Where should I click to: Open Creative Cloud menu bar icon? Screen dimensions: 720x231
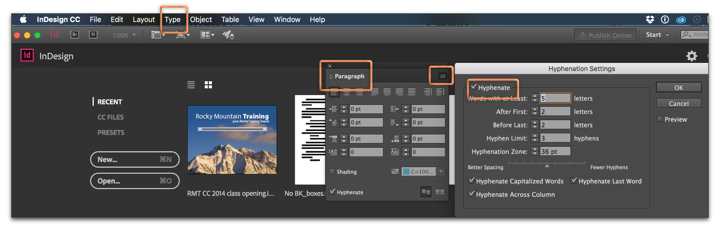tap(681, 20)
